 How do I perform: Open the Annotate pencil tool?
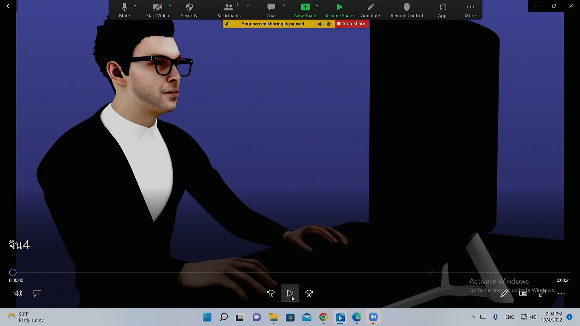tap(370, 7)
